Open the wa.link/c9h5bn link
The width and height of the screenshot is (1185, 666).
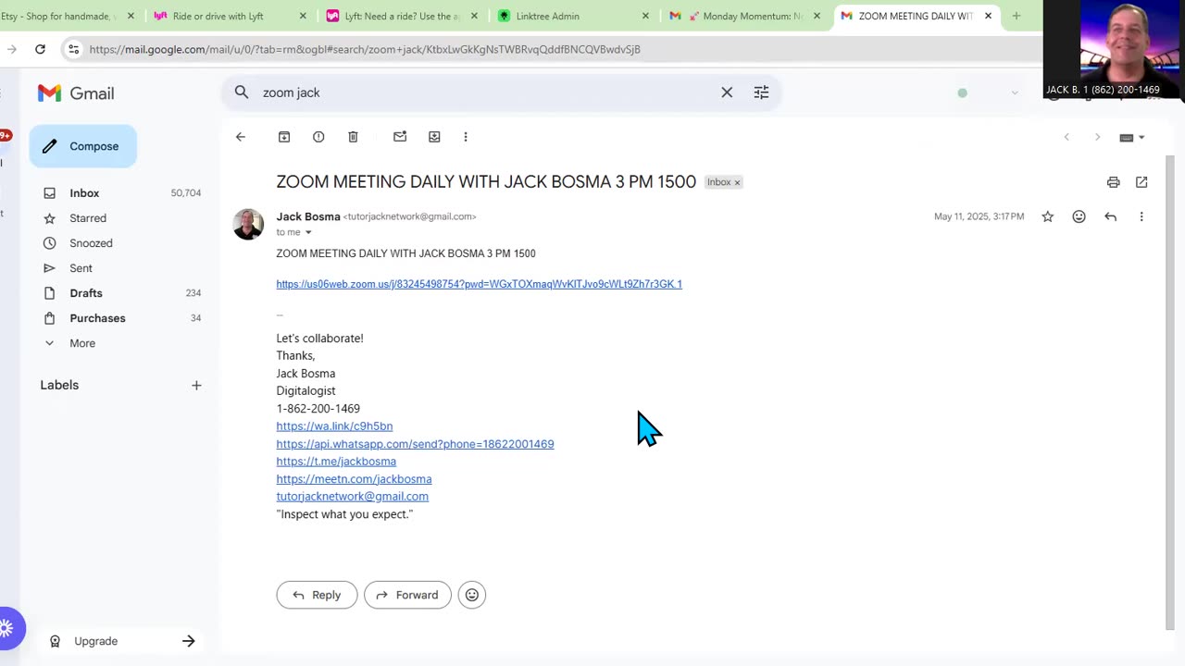tap(334, 426)
